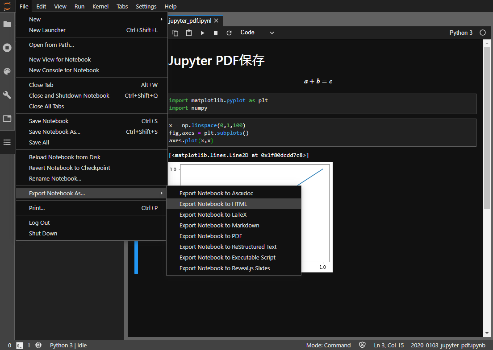Viewport: 493px width, 350px height.
Task: Run the selected cell with play icon
Action: [202, 33]
